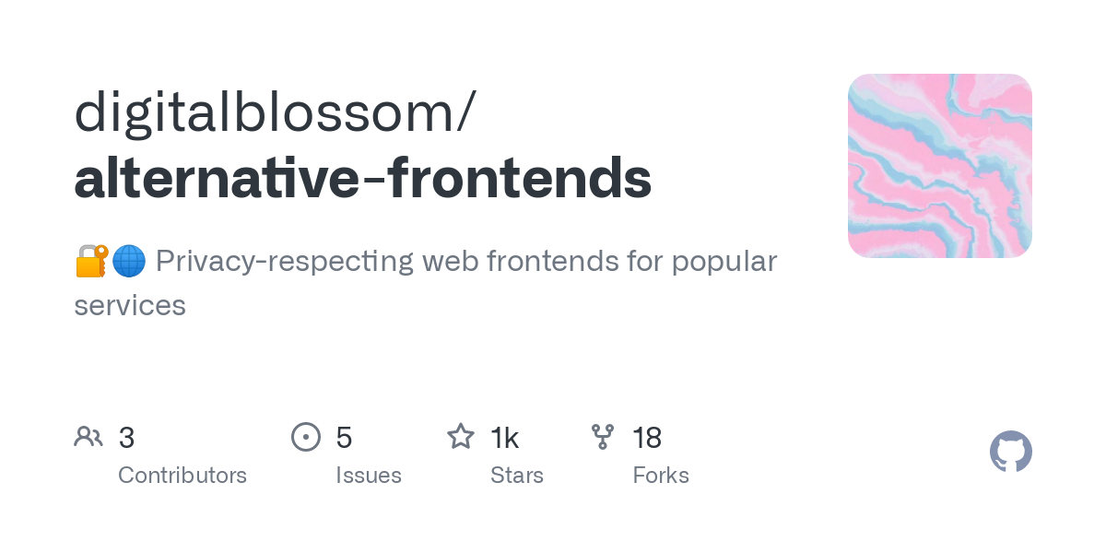Open the digitalblossom owner name
The height and width of the screenshot is (553, 1106).
point(274,112)
